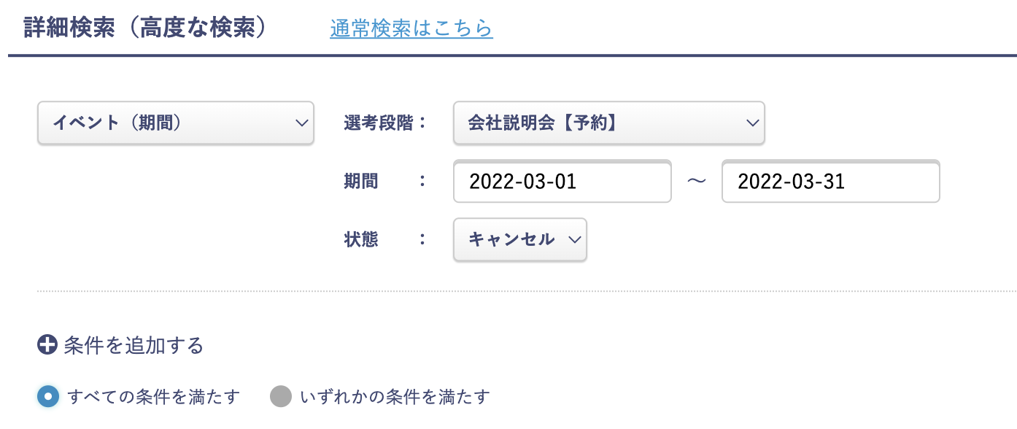This screenshot has width=1017, height=429.
Task: Click the tilde separator between date fields
Action: click(697, 181)
